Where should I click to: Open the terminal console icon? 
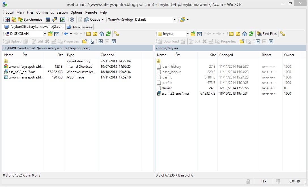tap(48, 20)
